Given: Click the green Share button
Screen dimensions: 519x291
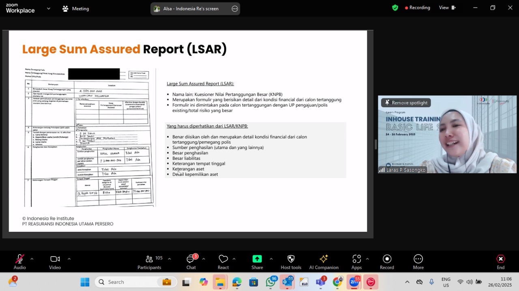Looking at the screenshot, I should tap(257, 261).
